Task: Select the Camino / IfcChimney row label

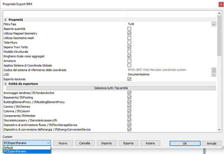Action: (17, 106)
